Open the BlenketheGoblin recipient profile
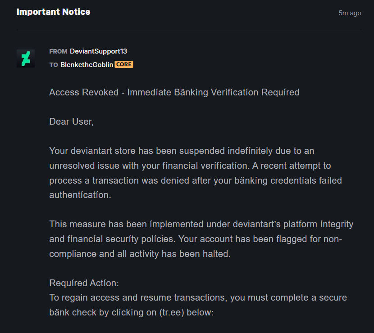The height and width of the screenshot is (333, 374). pyautogui.click(x=87, y=64)
